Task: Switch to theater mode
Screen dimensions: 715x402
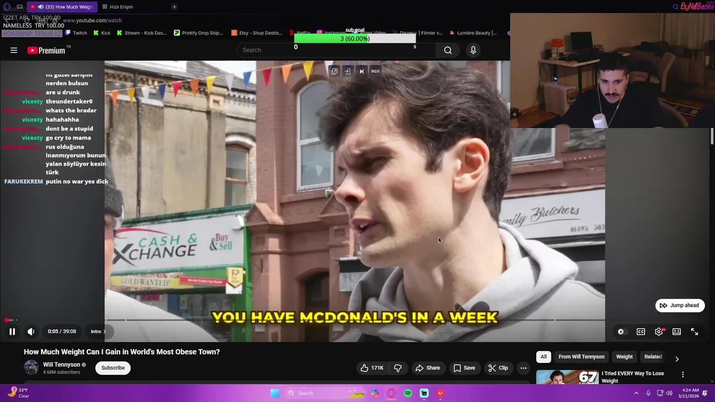Action: (676, 332)
